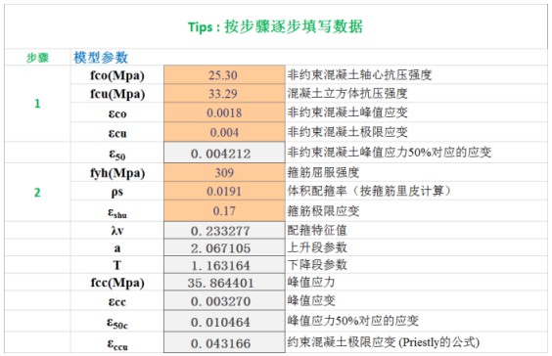
Task: Click the description 混凝土立方体抗压强度
Action: pyautogui.click(x=347, y=93)
